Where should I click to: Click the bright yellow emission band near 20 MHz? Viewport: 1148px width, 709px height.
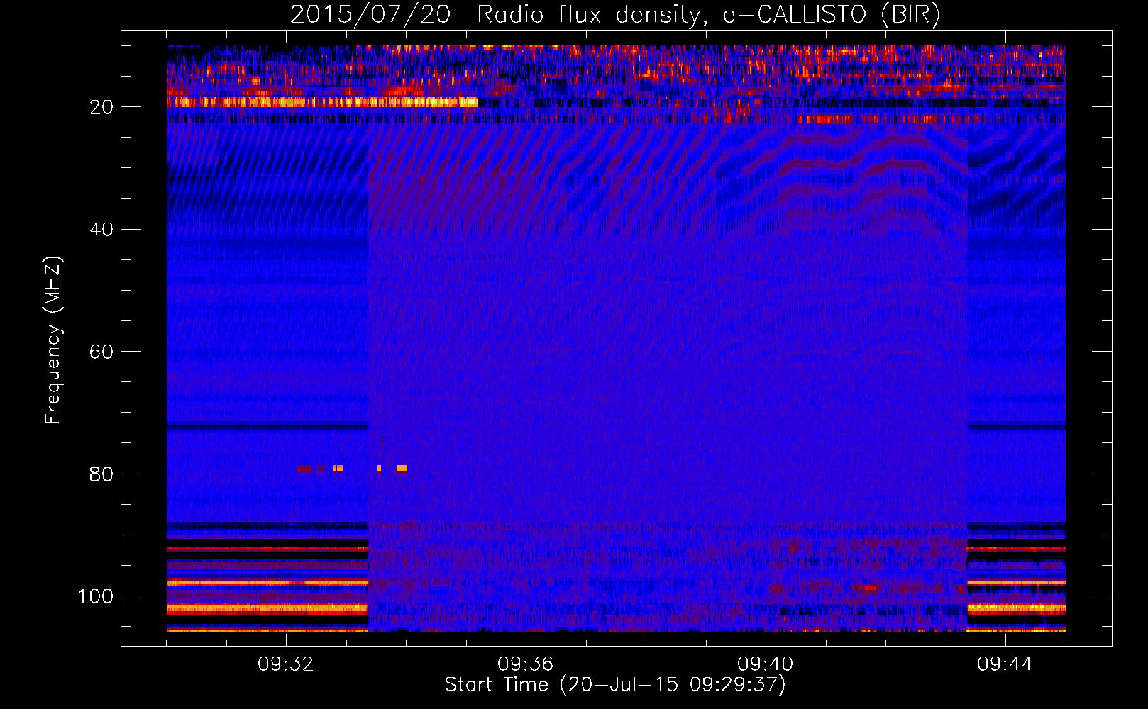point(323,102)
